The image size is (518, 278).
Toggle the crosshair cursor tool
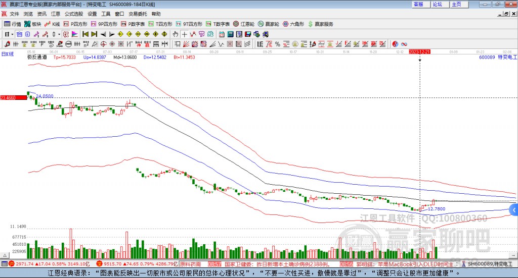tap(185, 34)
